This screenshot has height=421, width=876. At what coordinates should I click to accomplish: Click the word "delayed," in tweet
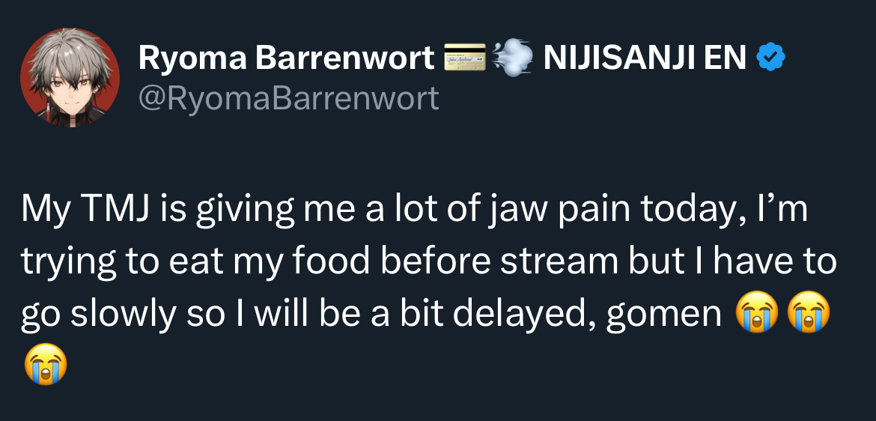click(518, 315)
